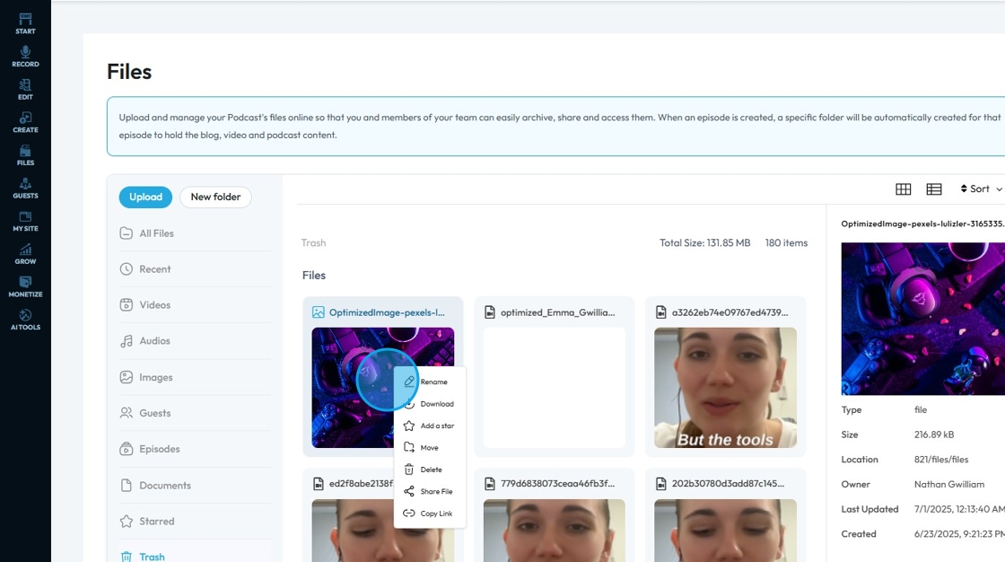
Task: Choose Share File option
Action: tap(430, 491)
